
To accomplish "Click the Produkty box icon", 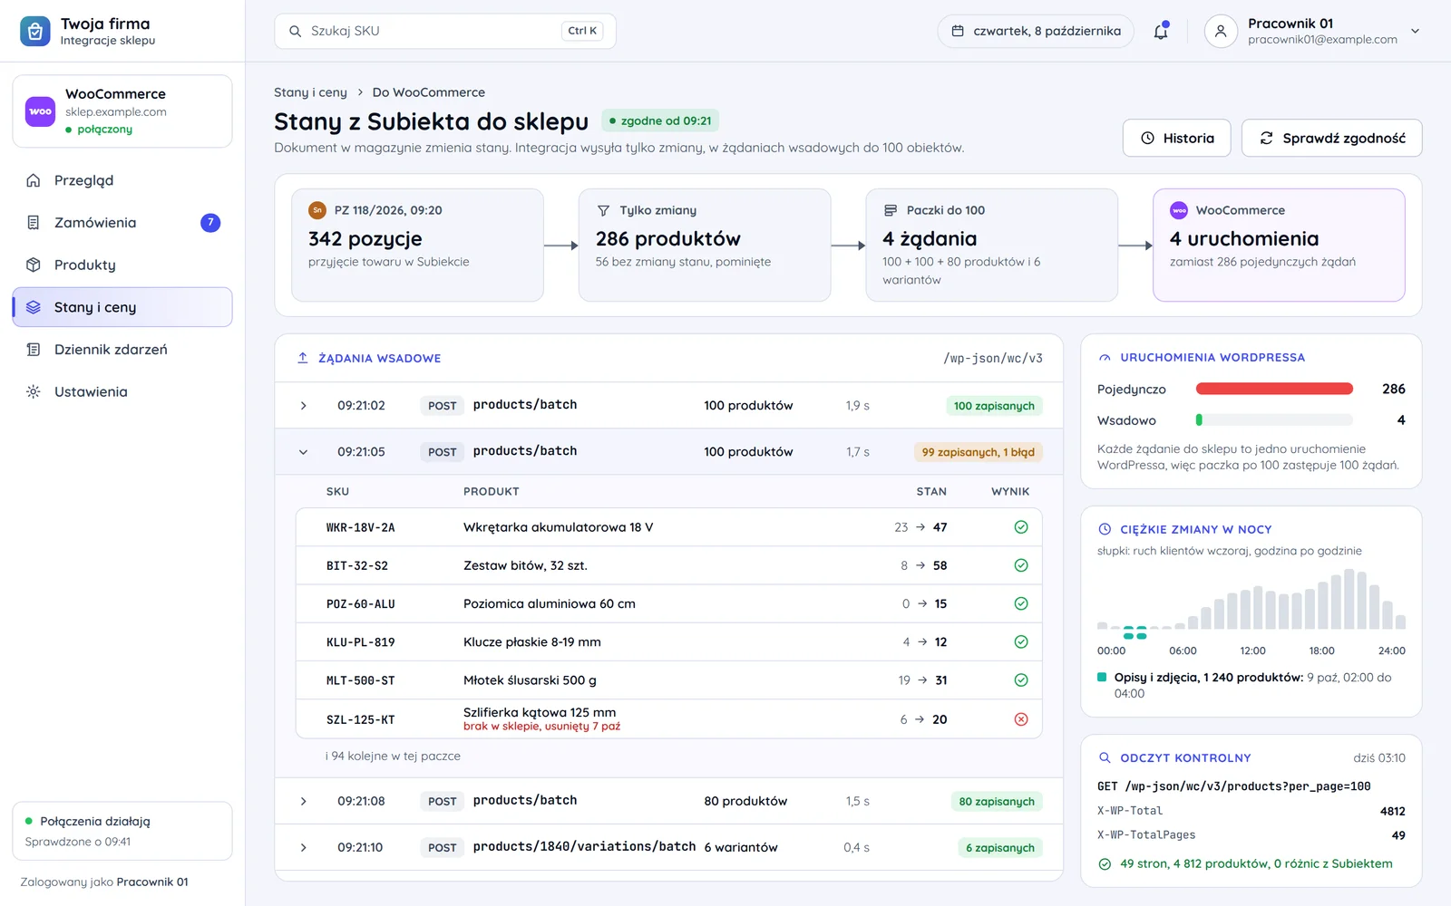I will click(34, 265).
